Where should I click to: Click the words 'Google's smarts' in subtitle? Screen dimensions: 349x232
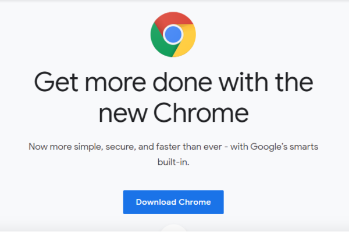coord(284,147)
